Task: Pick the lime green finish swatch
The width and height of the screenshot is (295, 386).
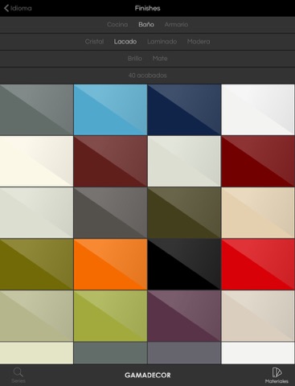Action: pyautogui.click(x=110, y=316)
